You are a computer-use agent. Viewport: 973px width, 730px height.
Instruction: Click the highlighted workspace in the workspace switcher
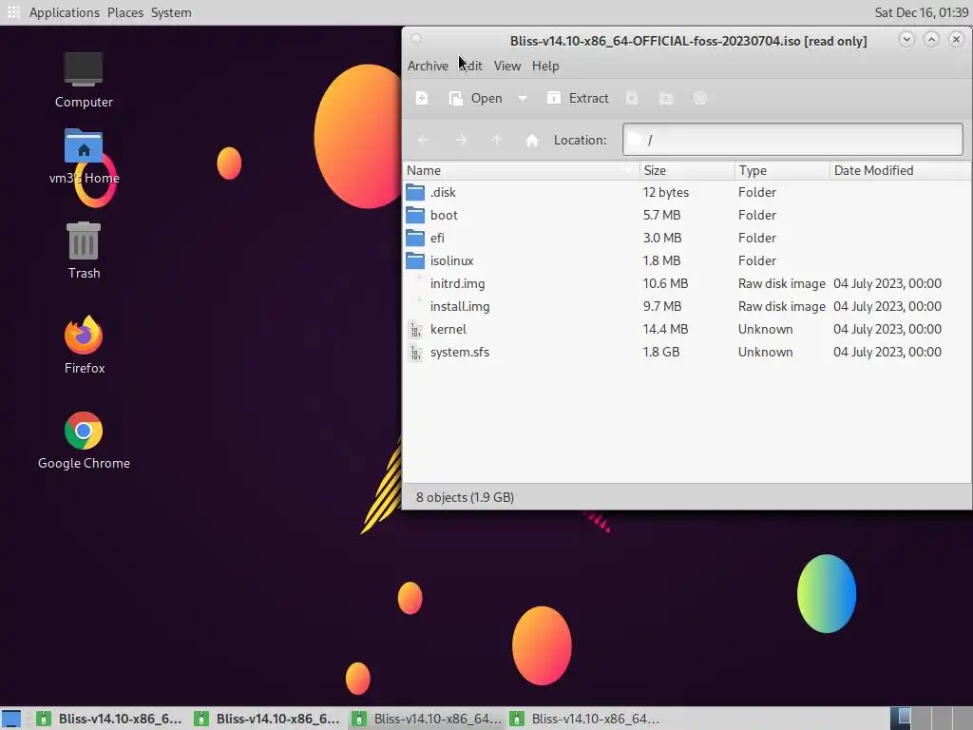coord(900,719)
